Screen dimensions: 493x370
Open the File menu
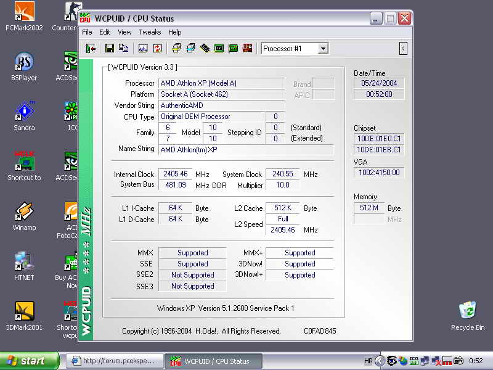pyautogui.click(x=87, y=32)
